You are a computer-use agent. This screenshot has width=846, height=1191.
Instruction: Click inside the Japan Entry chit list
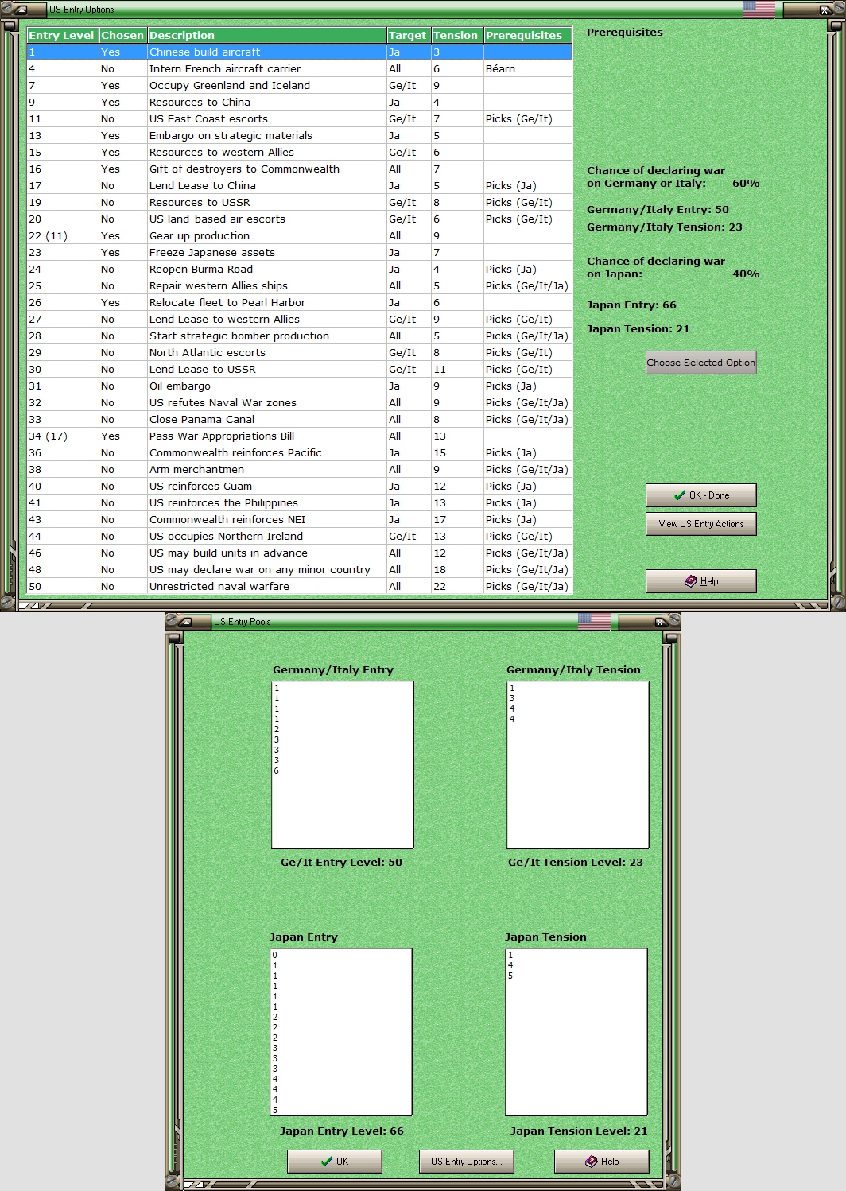(341, 1032)
